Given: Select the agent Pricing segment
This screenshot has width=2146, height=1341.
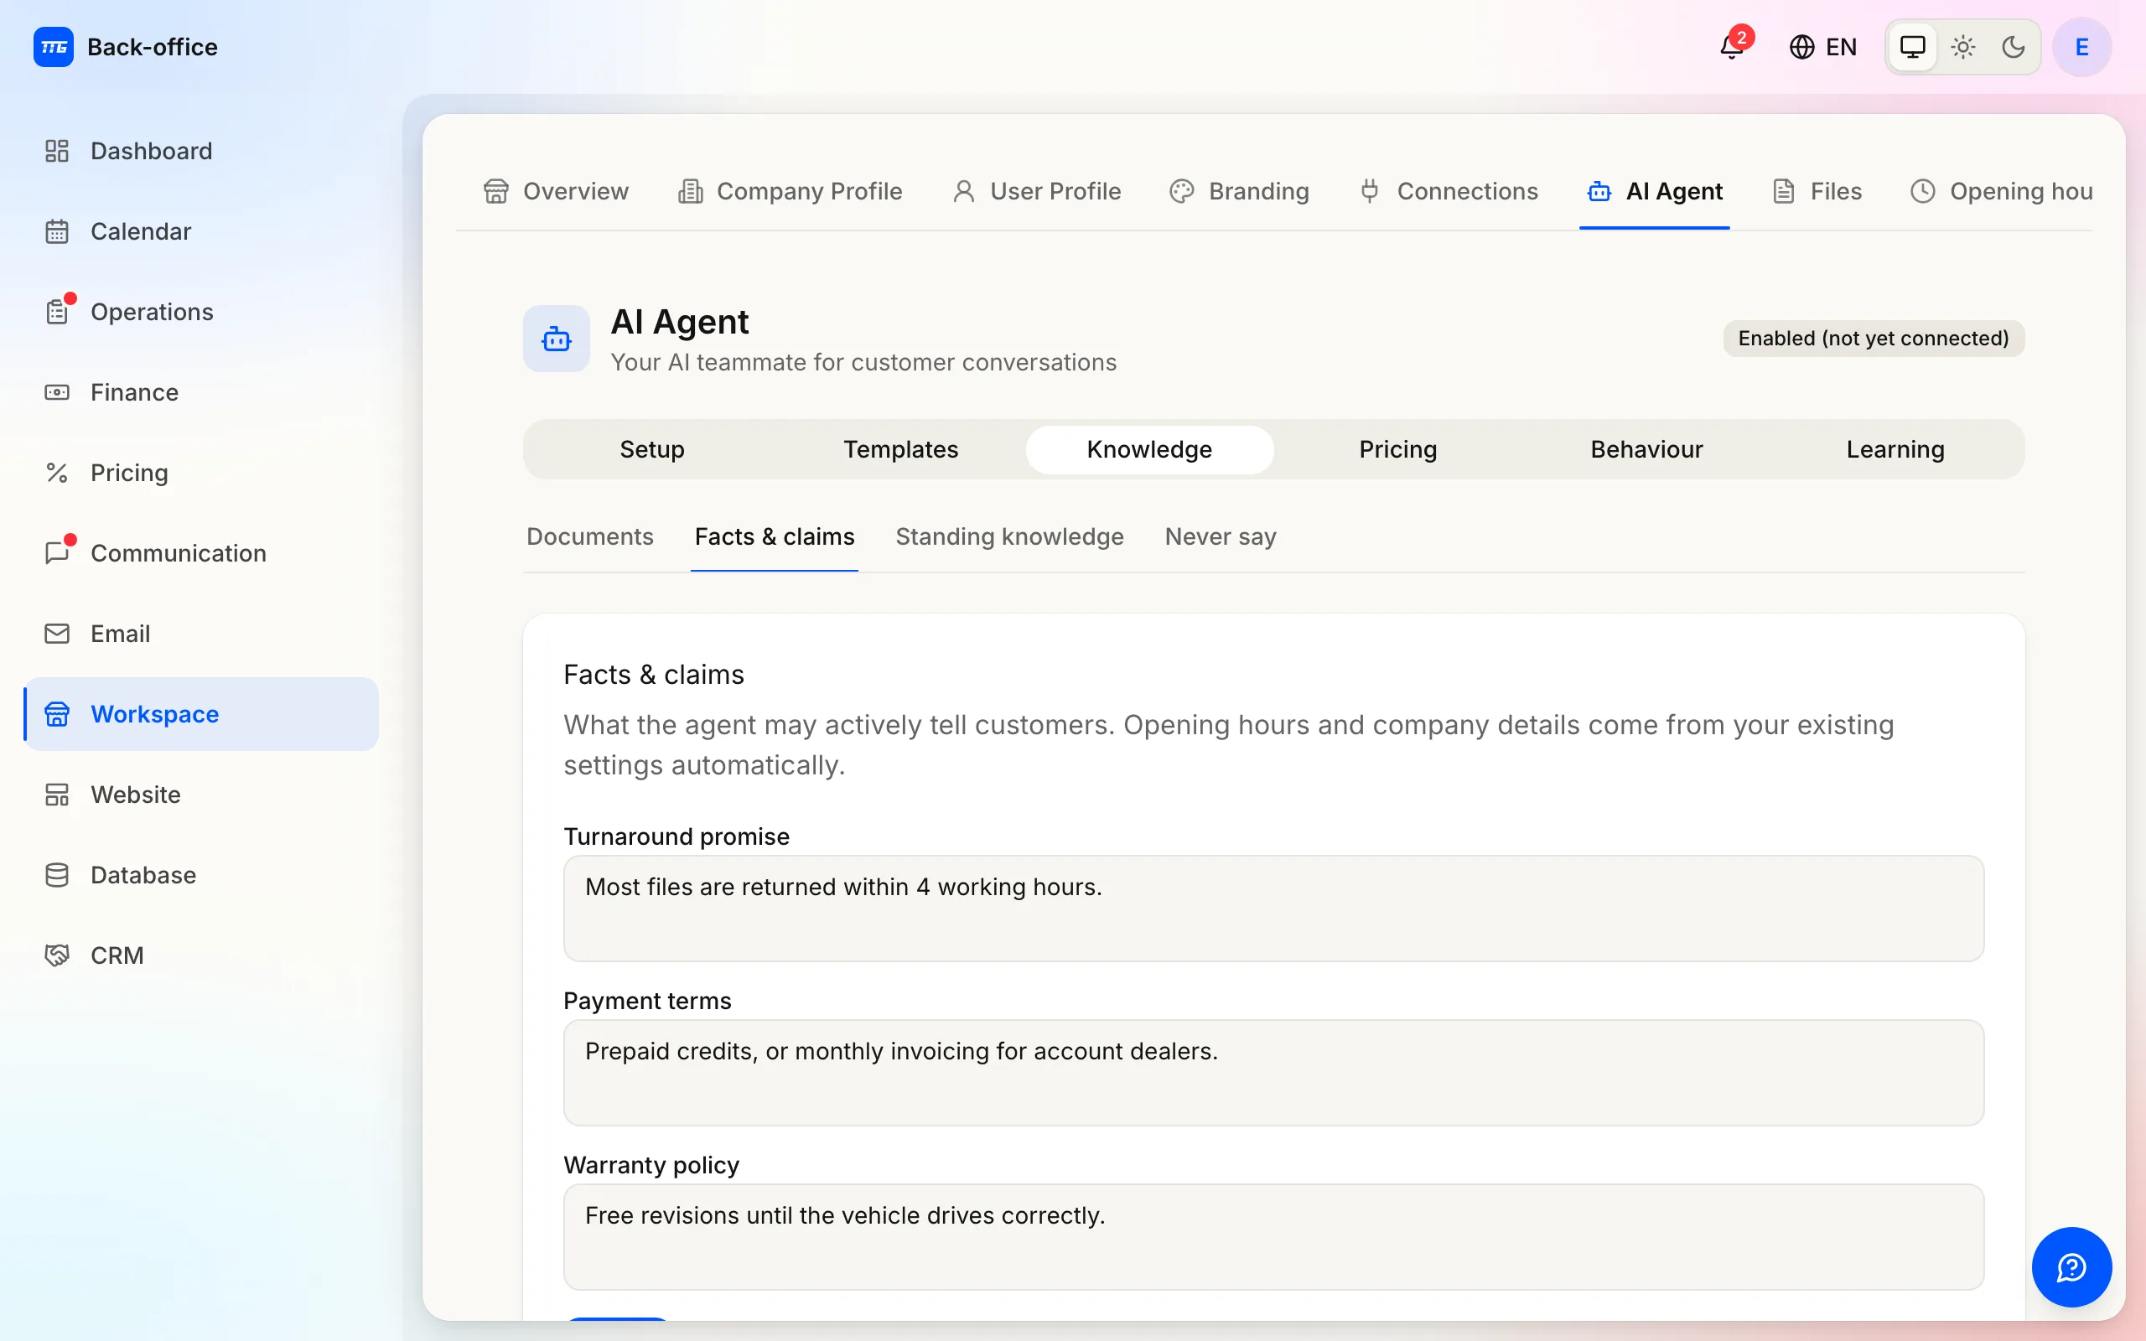Looking at the screenshot, I should tap(1397, 450).
